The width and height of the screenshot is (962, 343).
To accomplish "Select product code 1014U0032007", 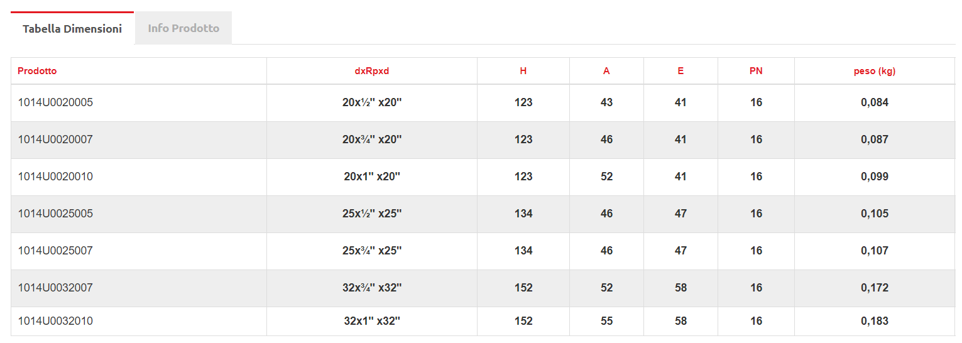I will [x=55, y=288].
